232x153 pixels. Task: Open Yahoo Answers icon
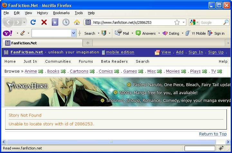point(138,33)
